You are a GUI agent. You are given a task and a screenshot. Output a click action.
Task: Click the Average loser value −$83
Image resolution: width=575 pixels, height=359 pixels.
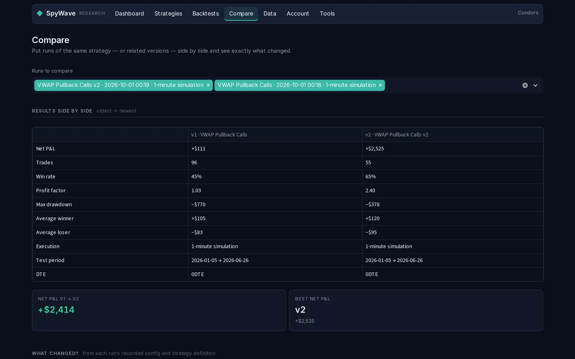197,233
